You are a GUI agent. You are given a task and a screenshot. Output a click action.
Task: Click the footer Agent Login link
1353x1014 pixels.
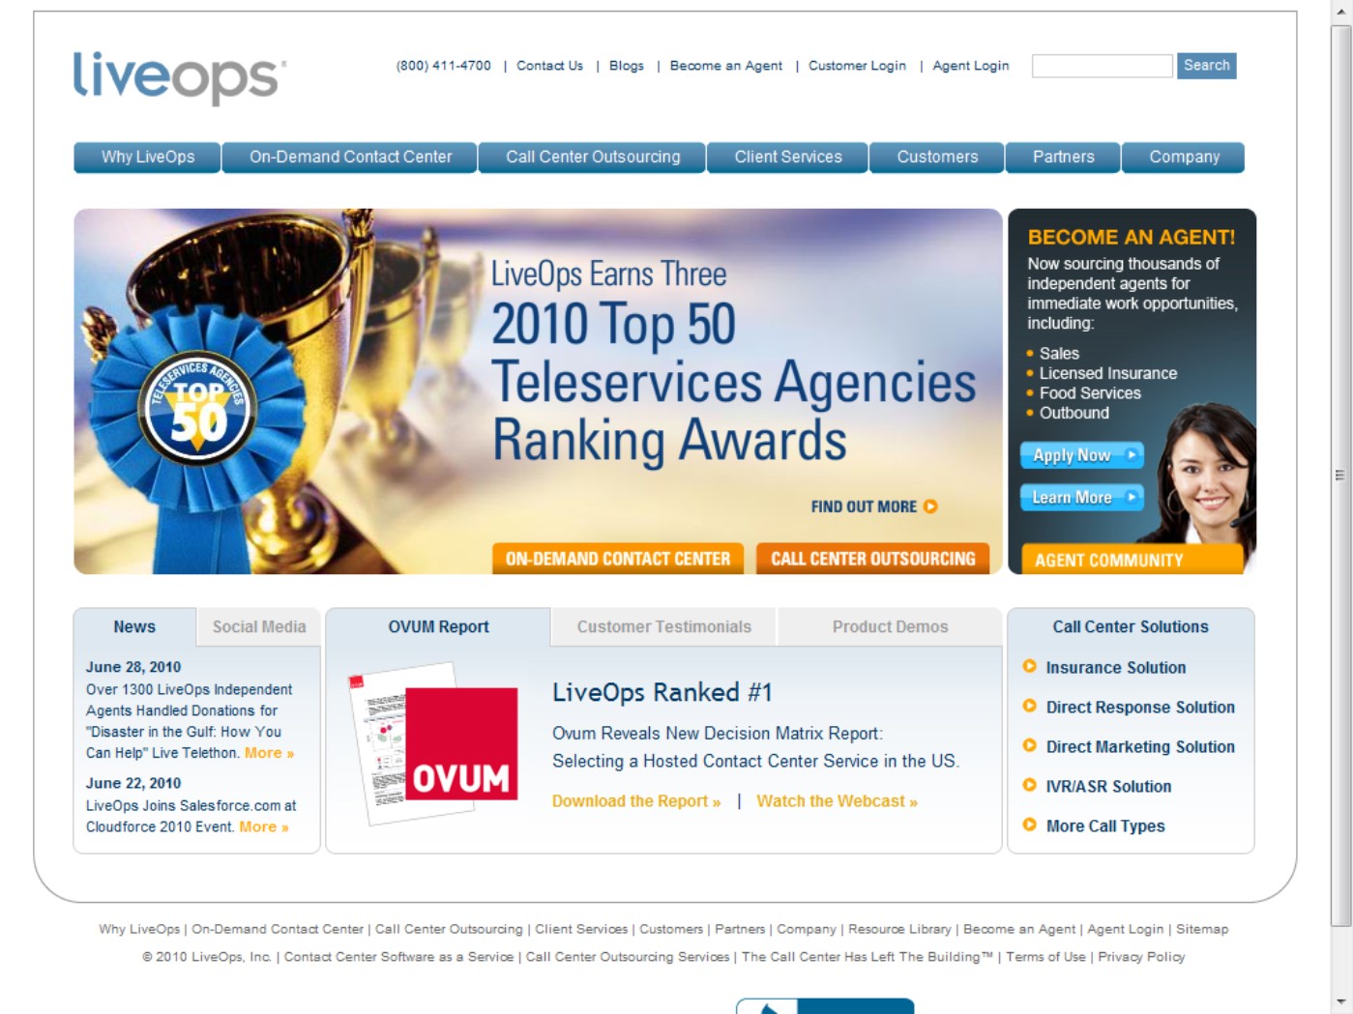pos(1126,929)
